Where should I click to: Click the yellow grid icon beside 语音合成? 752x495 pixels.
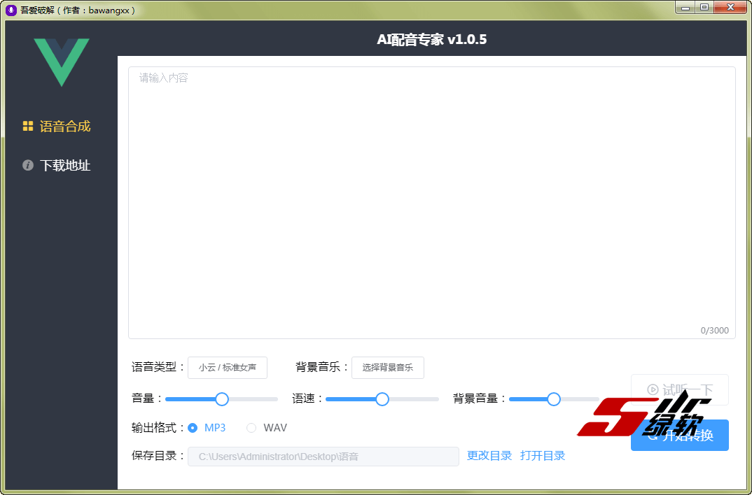pyautogui.click(x=28, y=127)
